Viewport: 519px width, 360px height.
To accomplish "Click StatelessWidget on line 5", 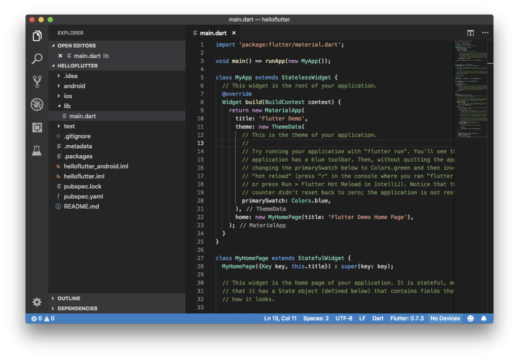I will [306, 77].
